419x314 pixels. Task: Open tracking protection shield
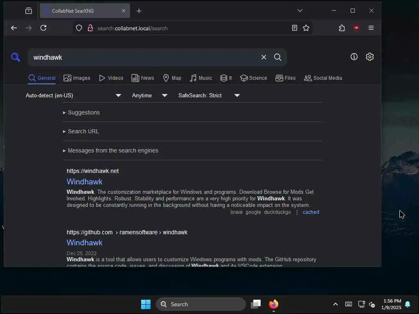79,28
